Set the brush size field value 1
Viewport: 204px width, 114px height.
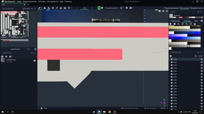(x=76, y=8)
